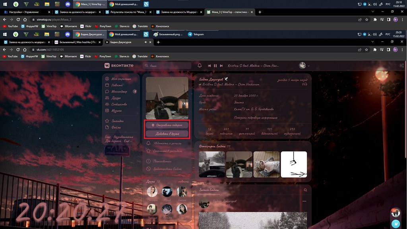The width and height of the screenshot is (407, 229).
Task: Expand Ещё menu in left sidebar footer
Action: point(128,141)
